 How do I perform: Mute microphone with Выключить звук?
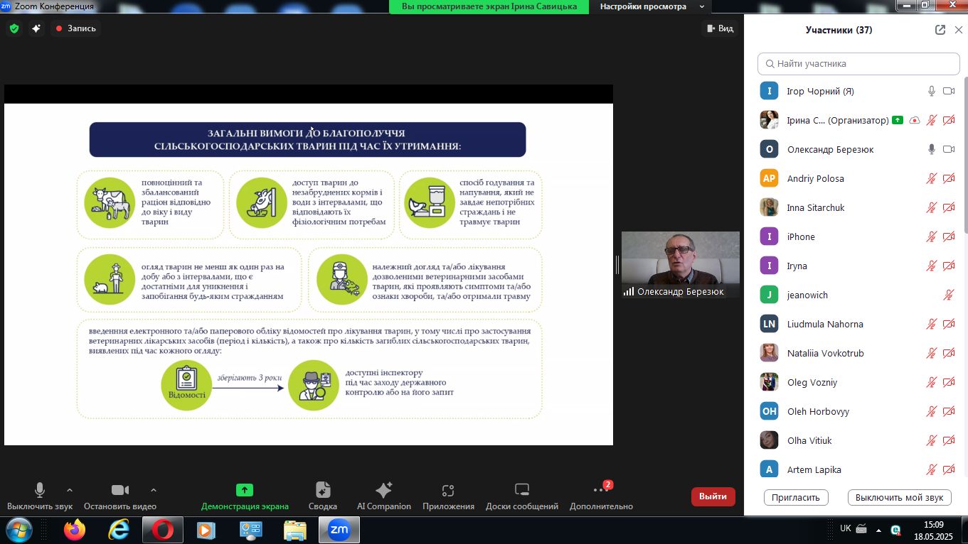pyautogui.click(x=40, y=496)
